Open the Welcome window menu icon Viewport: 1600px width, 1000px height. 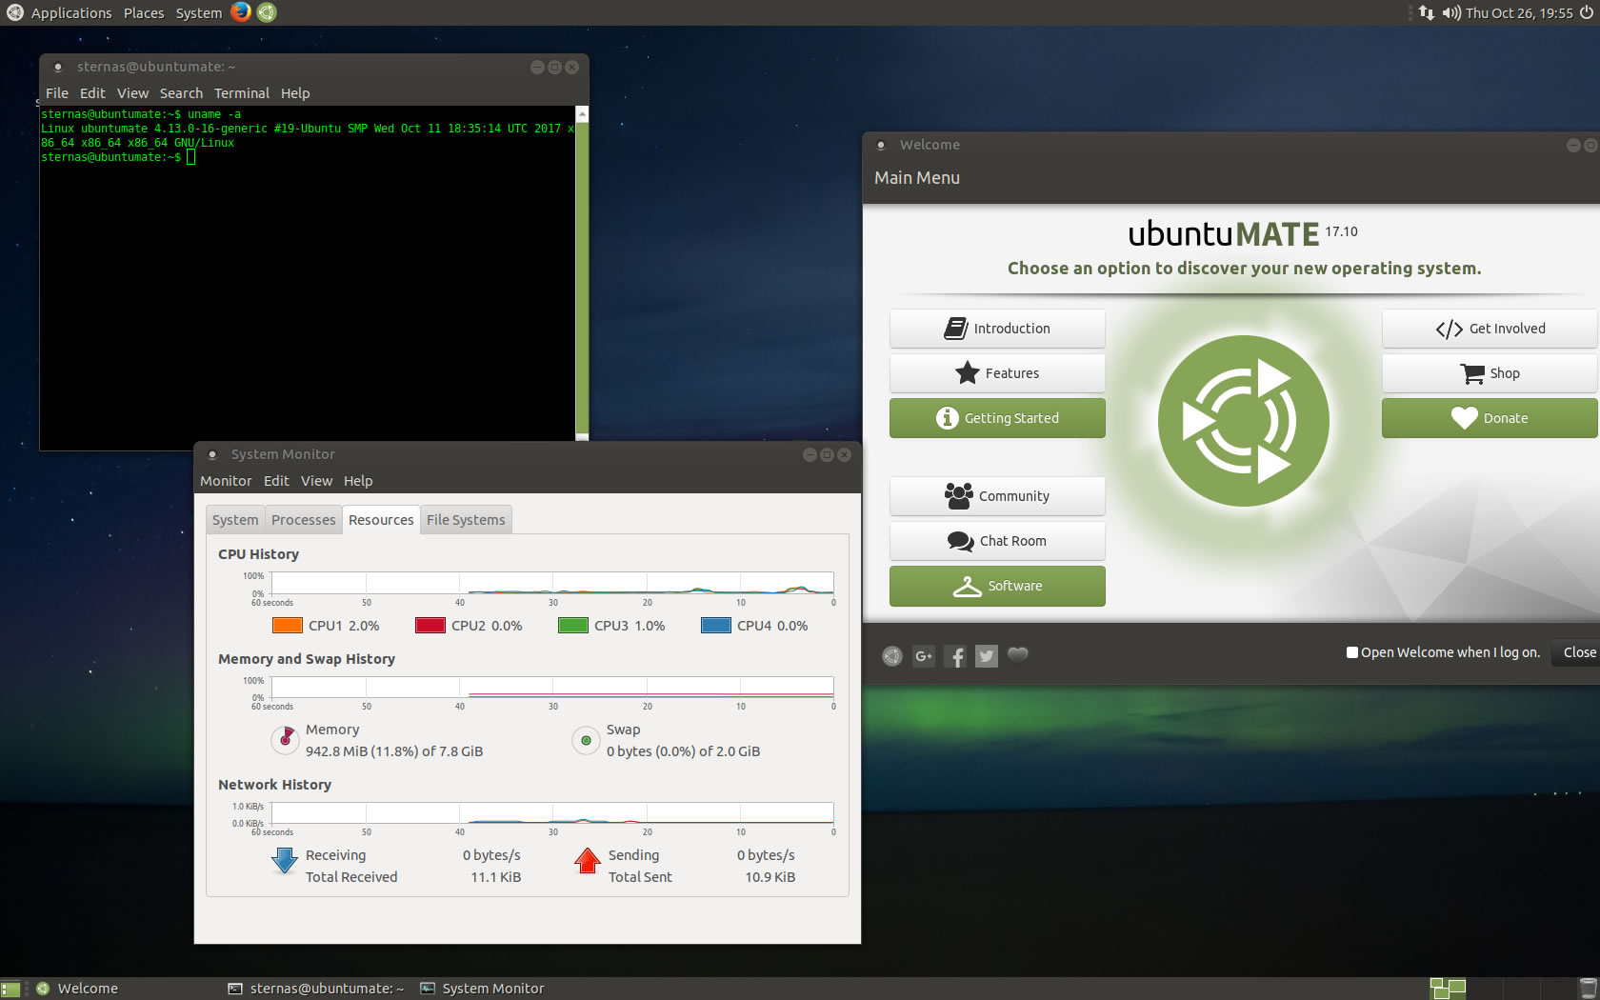(x=881, y=146)
